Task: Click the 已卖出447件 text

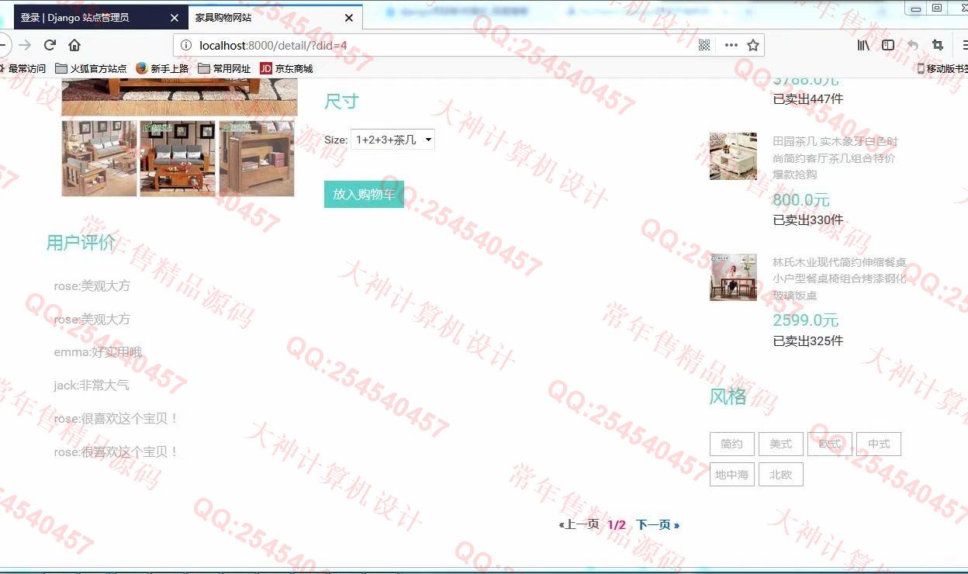Action: pos(807,99)
